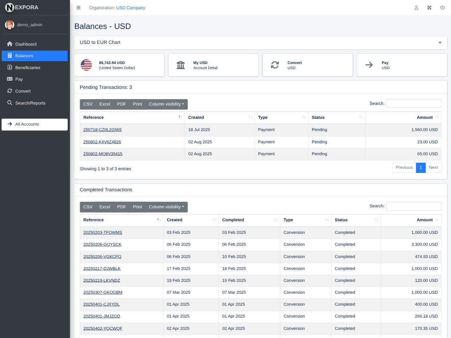This screenshot has width=451, height=338.
Task: Open Search/Reports via the magnifier icon
Action: point(10,103)
